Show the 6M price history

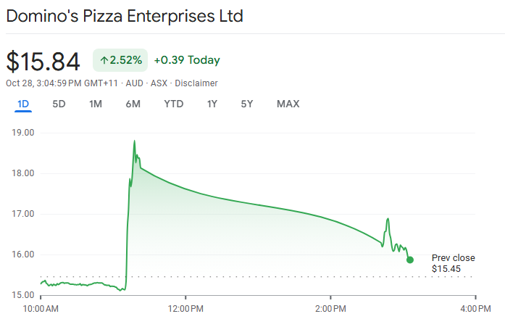point(133,104)
